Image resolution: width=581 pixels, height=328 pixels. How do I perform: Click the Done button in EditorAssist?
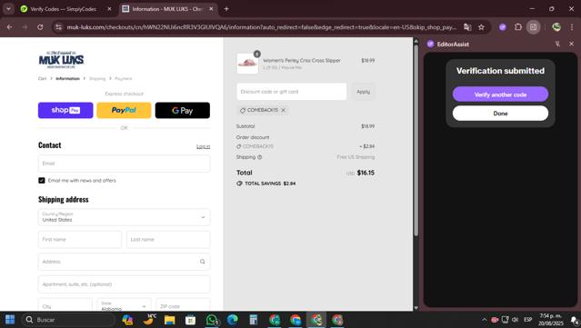pos(500,114)
